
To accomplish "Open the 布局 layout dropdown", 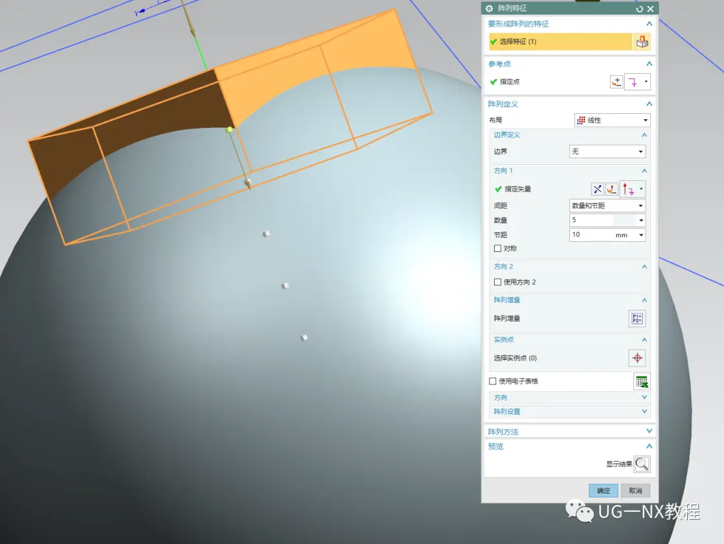I will click(612, 120).
